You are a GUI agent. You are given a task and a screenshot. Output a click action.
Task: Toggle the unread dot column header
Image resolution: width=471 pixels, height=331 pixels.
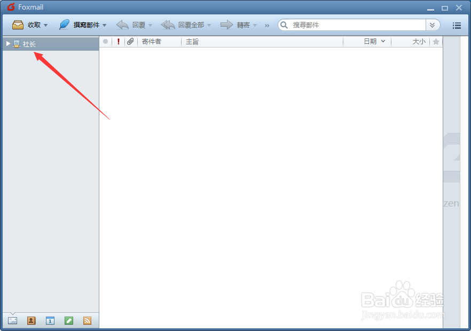click(105, 41)
